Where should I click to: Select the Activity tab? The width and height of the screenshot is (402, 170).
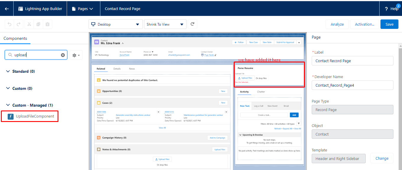244,92
